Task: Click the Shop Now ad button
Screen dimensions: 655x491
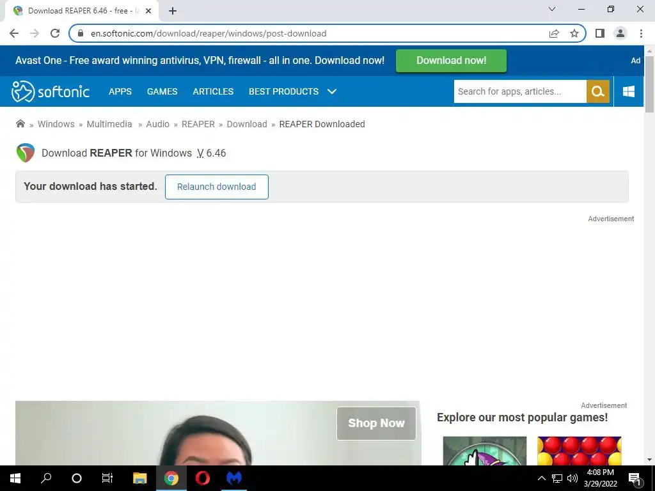Action: coord(376,423)
